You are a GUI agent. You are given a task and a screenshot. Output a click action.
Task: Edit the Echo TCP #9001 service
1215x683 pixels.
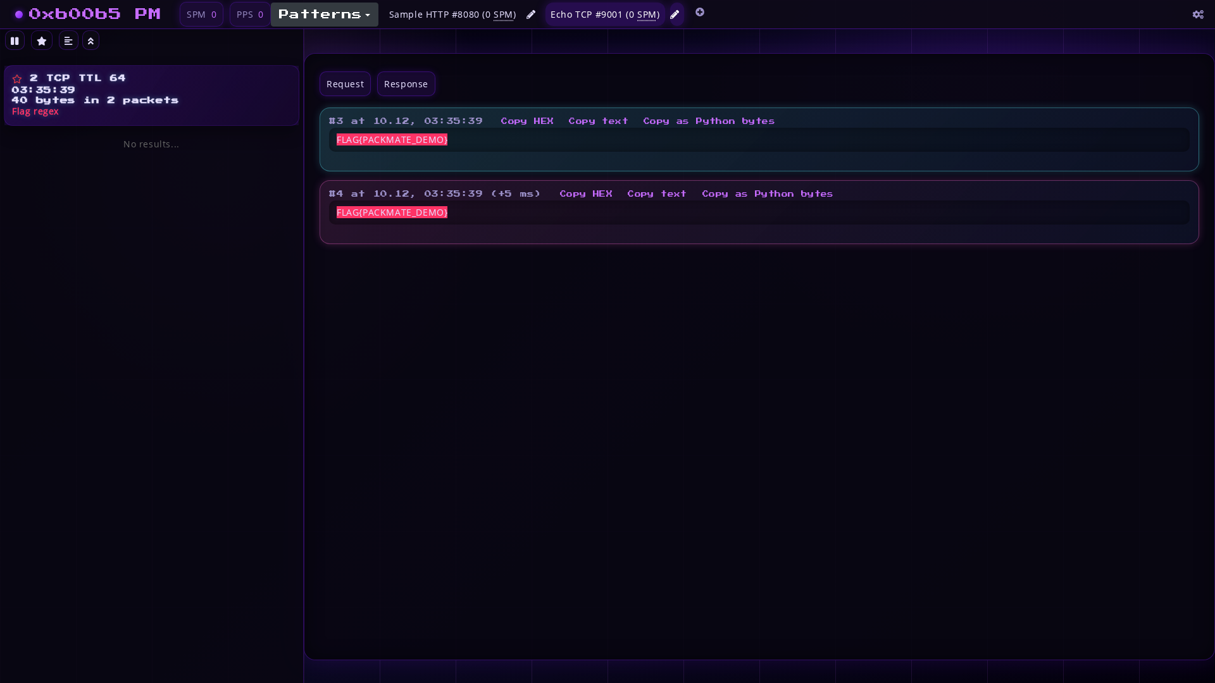pos(675,15)
